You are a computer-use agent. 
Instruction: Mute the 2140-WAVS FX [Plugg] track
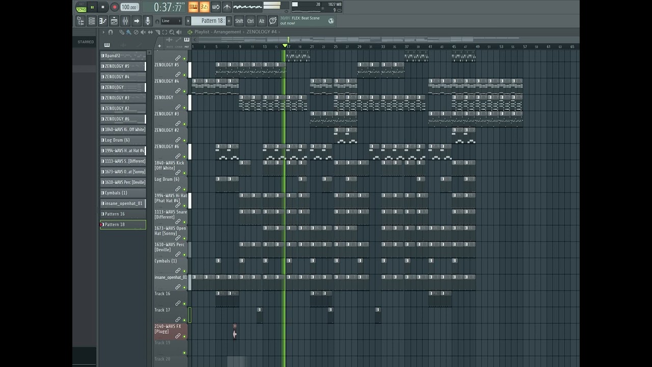184,336
